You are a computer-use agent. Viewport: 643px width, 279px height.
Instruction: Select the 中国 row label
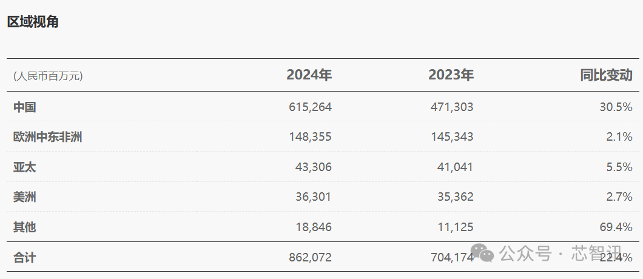25,107
